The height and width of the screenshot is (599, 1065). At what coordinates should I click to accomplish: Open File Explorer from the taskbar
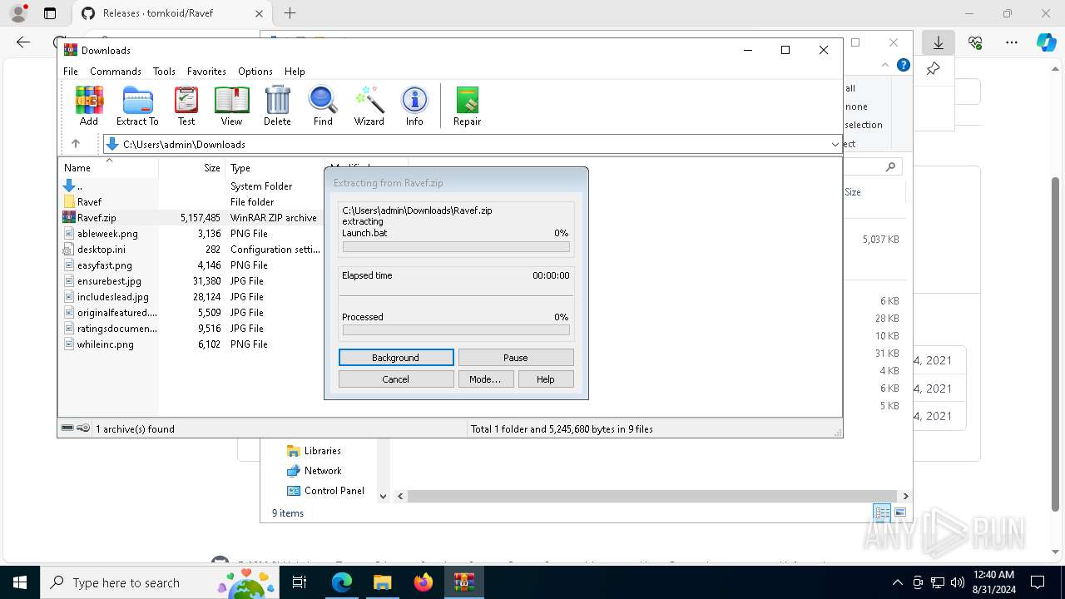[383, 582]
